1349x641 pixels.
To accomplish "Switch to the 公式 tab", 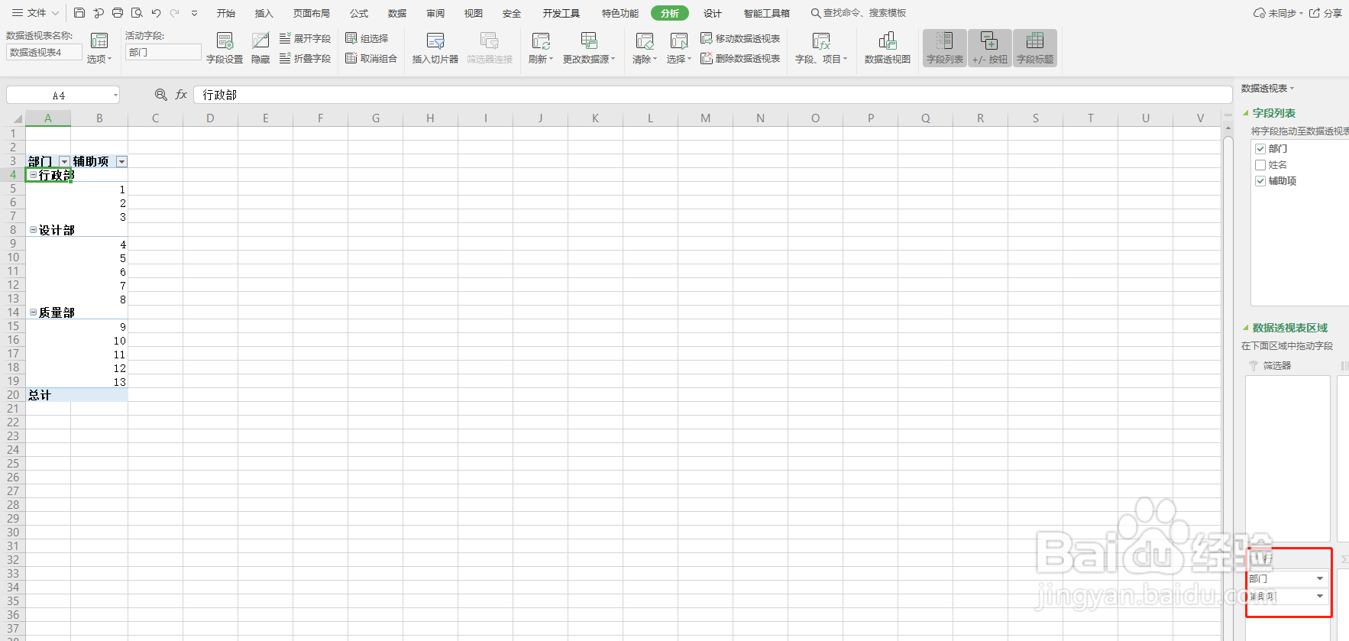I will 359,13.
